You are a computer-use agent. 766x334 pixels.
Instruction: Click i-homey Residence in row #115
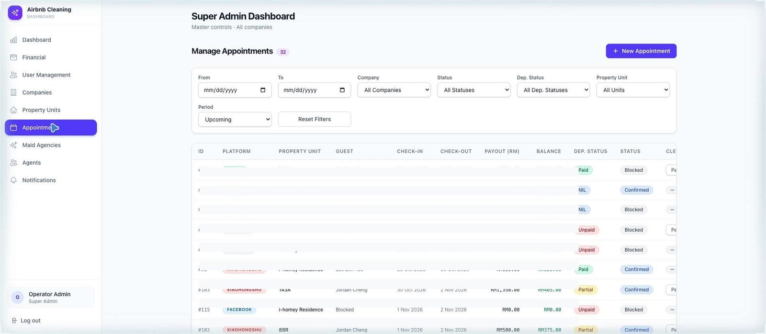(x=301, y=310)
